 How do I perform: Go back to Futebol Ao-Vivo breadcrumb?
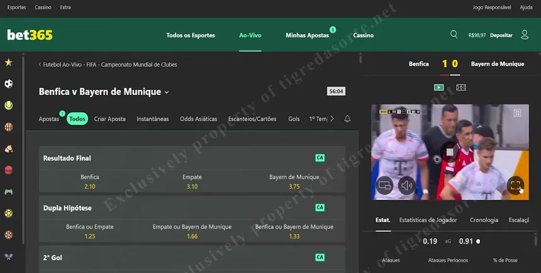coord(108,65)
